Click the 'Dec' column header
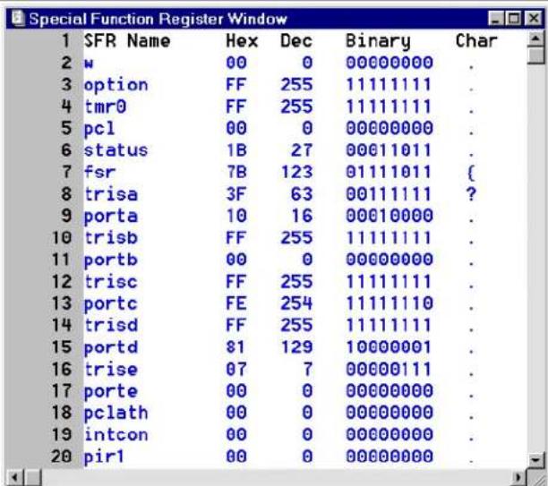548x486 pixels. coord(296,40)
